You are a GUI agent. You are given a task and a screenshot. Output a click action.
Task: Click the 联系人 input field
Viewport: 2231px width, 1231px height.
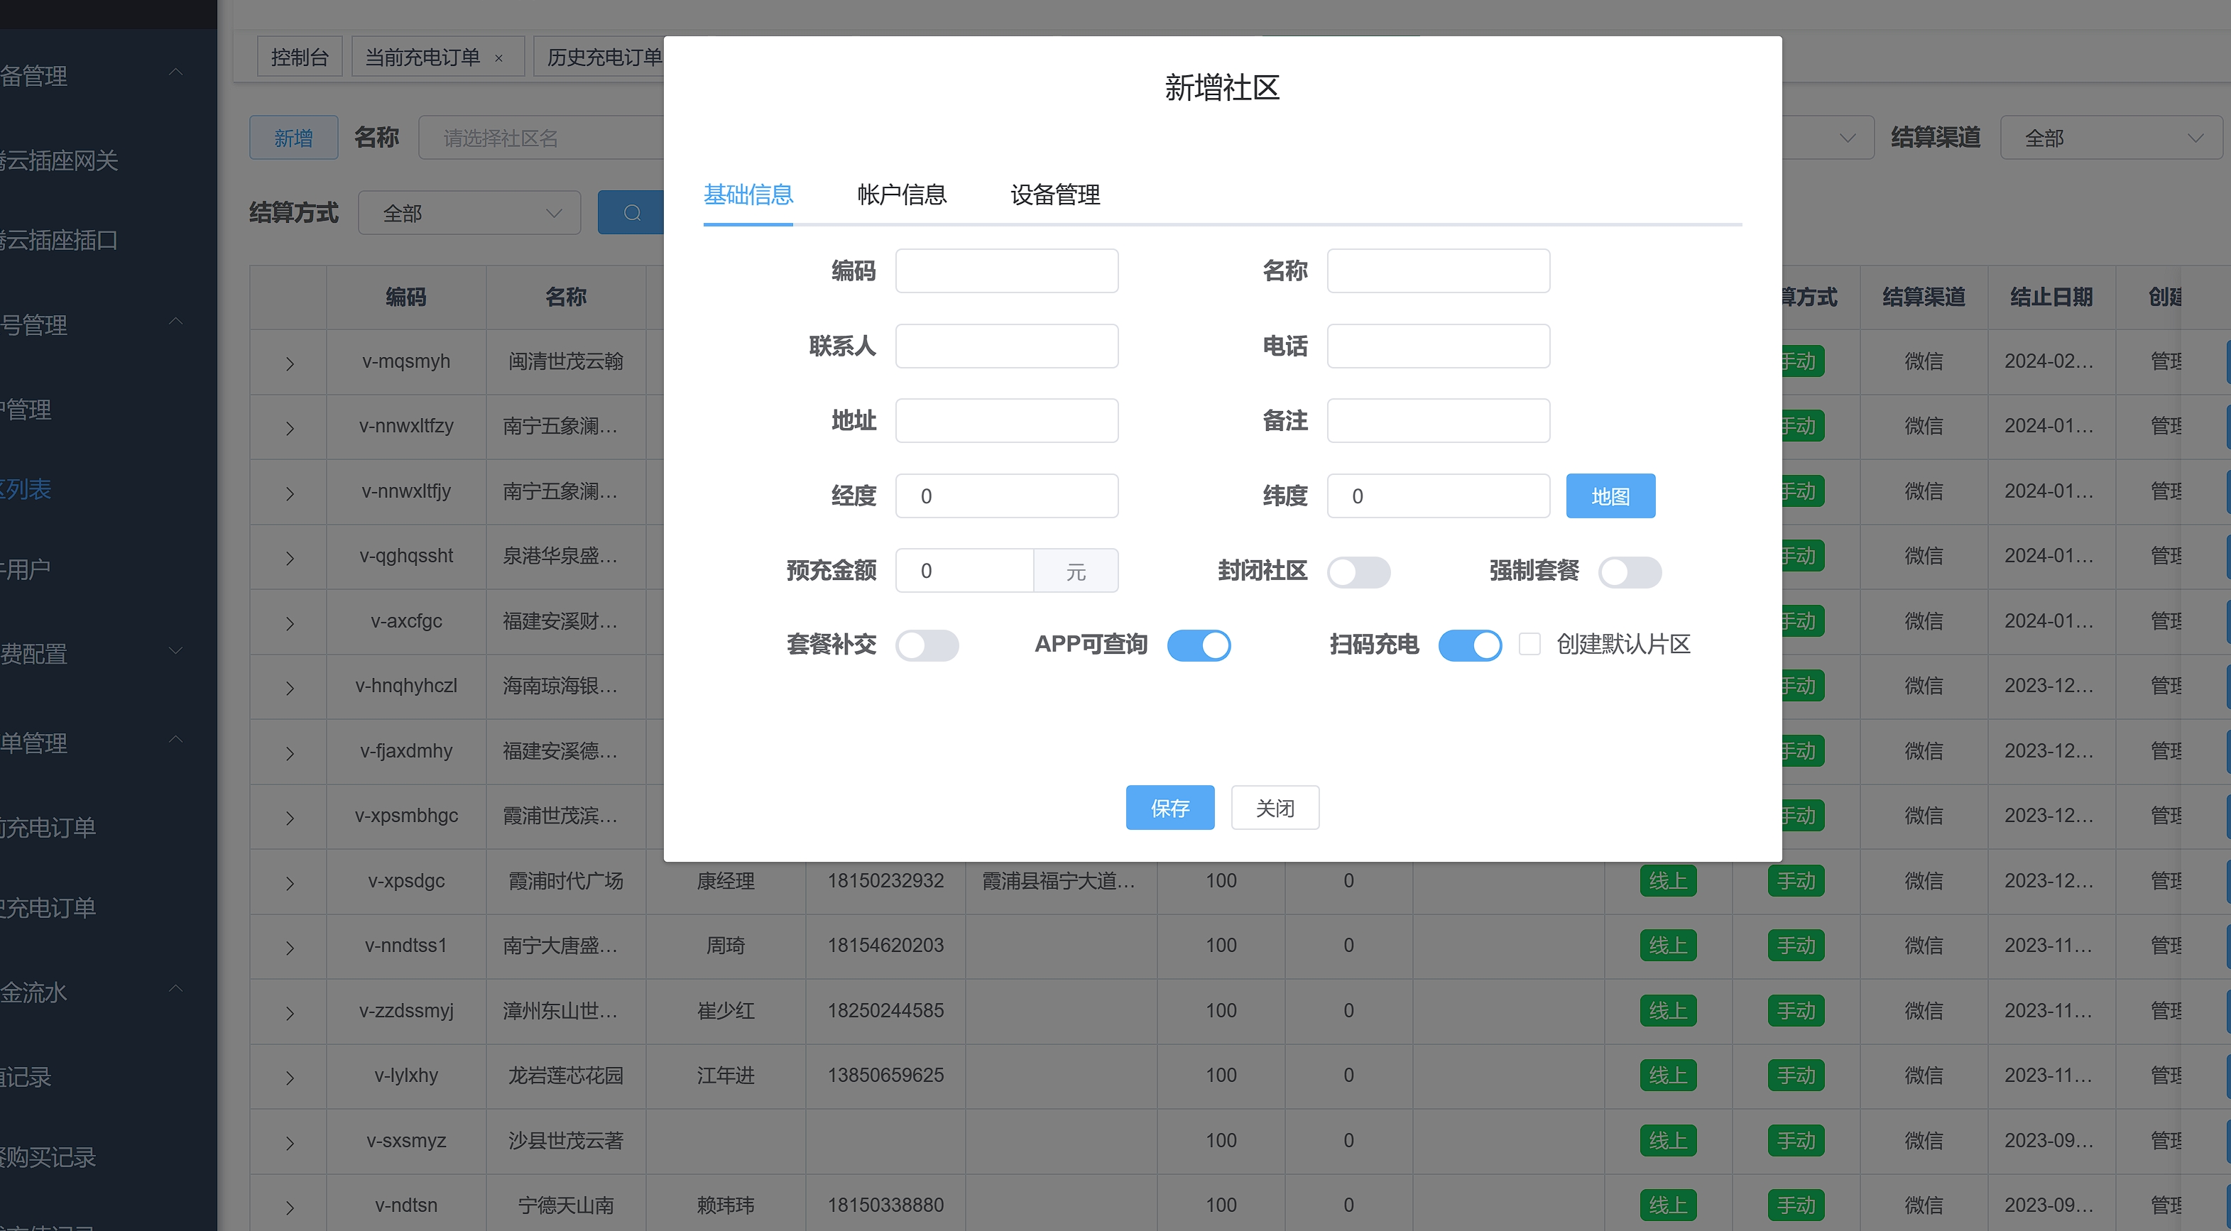coord(1006,346)
